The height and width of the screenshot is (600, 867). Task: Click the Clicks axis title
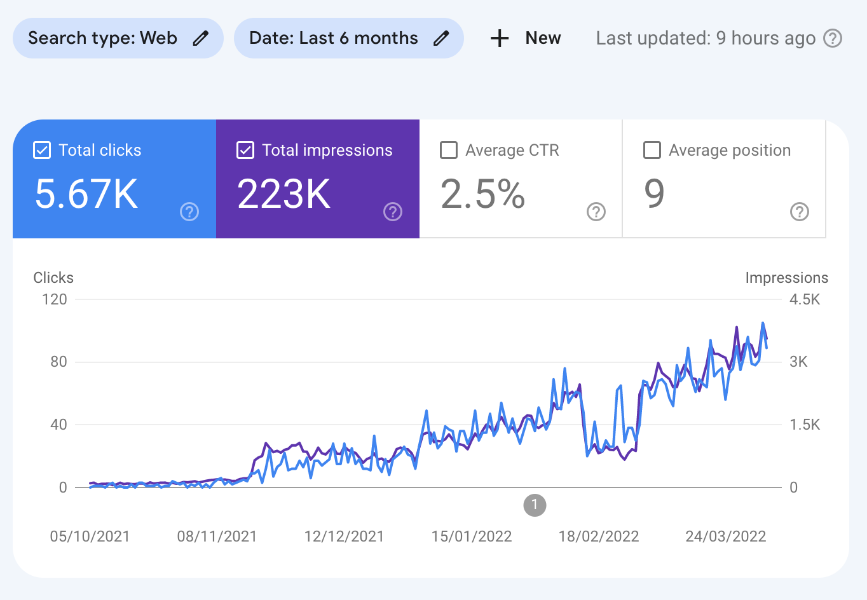[x=53, y=278]
